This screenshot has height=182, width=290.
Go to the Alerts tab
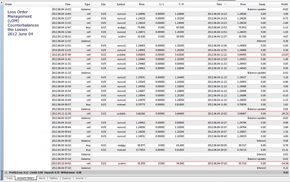[42, 178]
